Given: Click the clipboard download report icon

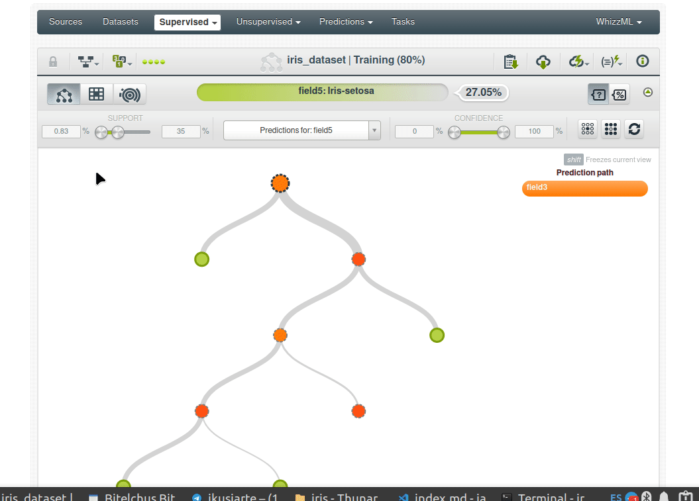Looking at the screenshot, I should coord(510,62).
